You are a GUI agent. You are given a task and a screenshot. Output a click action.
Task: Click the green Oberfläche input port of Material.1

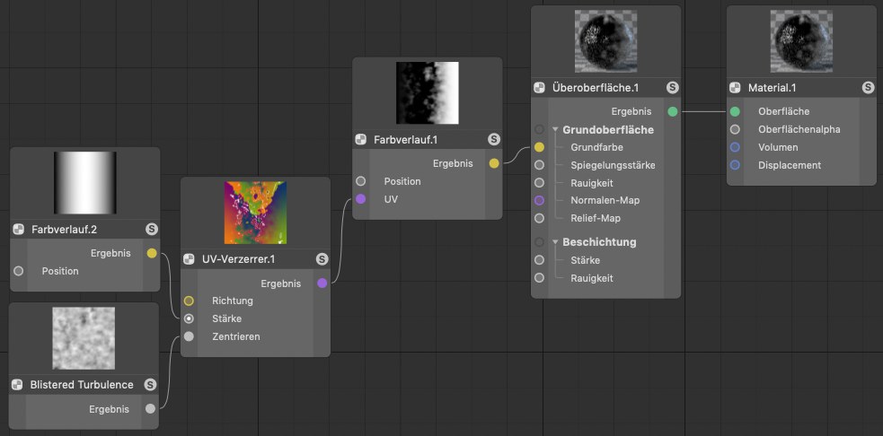click(x=735, y=111)
